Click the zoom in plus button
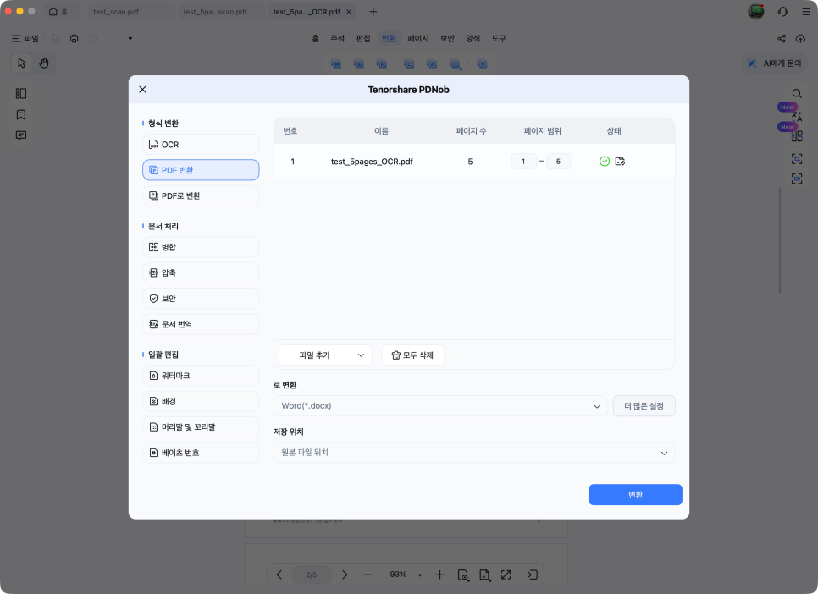Screen dimensions: 818x594 439,575
